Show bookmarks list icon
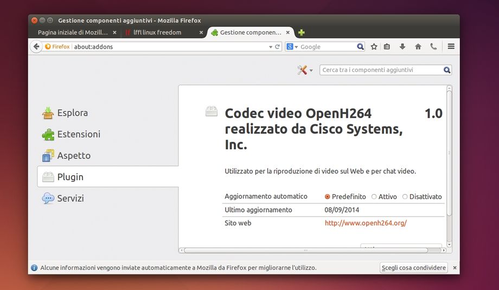Screen dimensions: 499x290 (387, 47)
